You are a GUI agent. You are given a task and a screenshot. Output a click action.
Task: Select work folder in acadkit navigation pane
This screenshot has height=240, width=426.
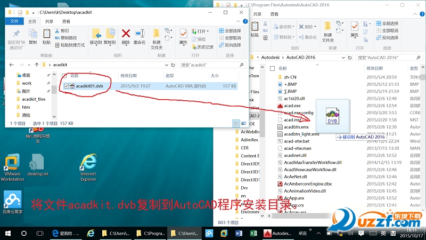(27, 83)
